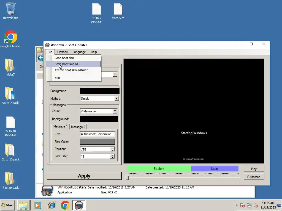Expand the dropdown partly hidden behind File menu
This screenshot has height=211, width=282.
tap(115, 74)
